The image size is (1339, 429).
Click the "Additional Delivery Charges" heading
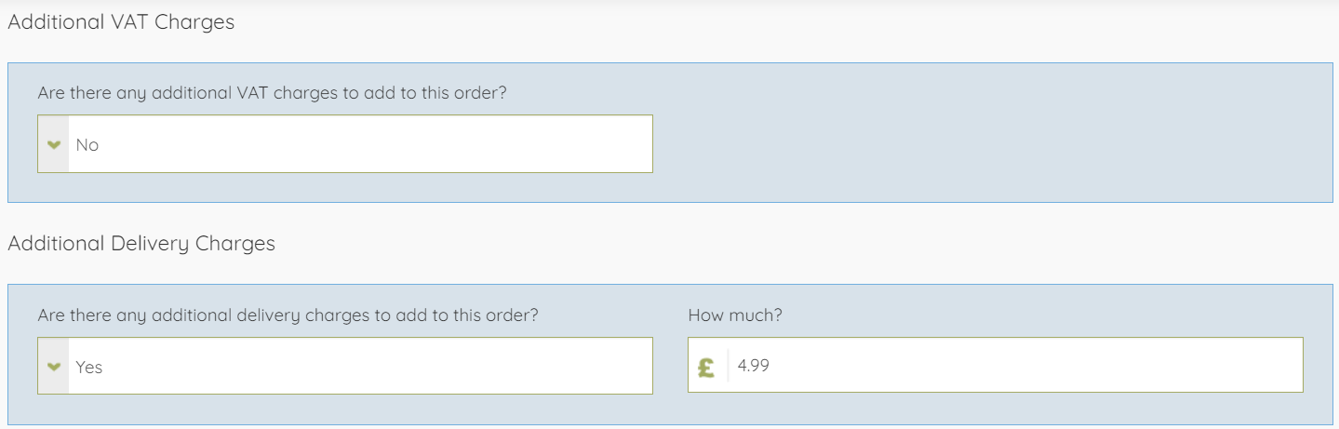pyautogui.click(x=141, y=244)
